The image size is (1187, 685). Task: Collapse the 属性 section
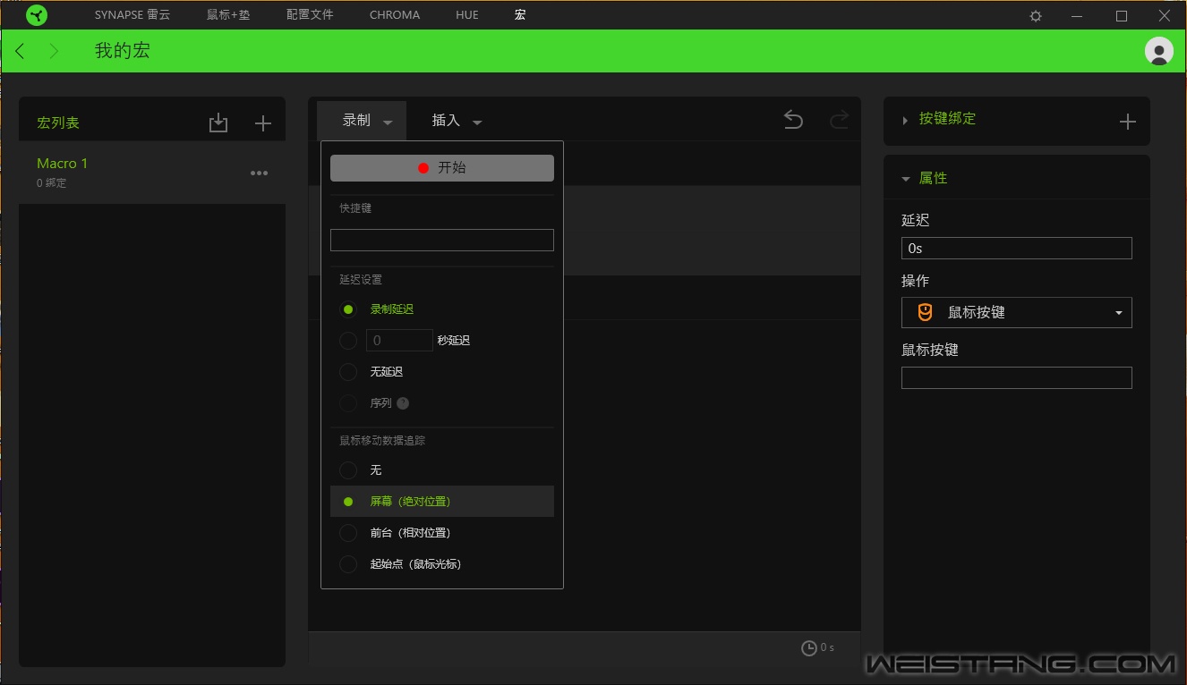[x=905, y=179]
